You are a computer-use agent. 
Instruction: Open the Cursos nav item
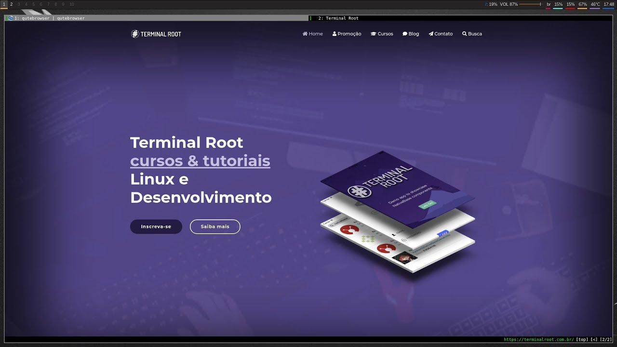pyautogui.click(x=382, y=34)
